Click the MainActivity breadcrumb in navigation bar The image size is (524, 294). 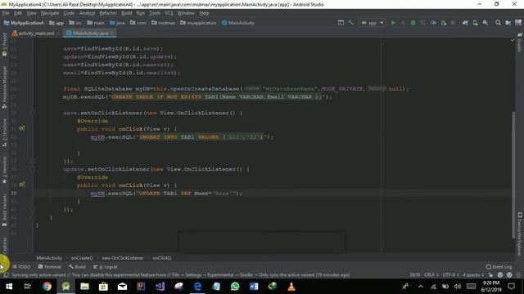tap(238, 23)
